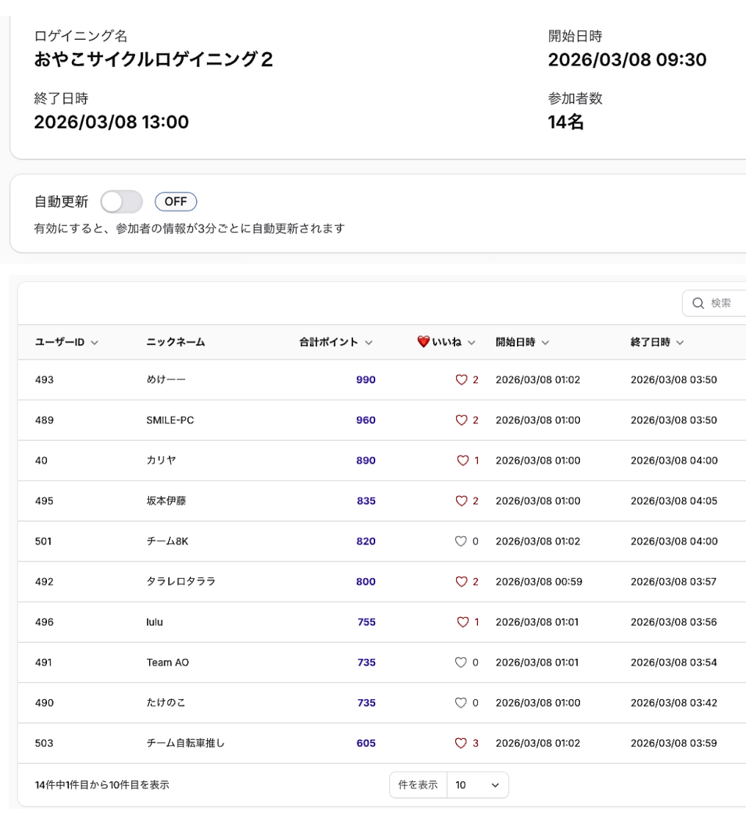This screenshot has height=835, width=746.
Task: Click start datetime 2026/03/08 09:30
Action: [x=627, y=59]
